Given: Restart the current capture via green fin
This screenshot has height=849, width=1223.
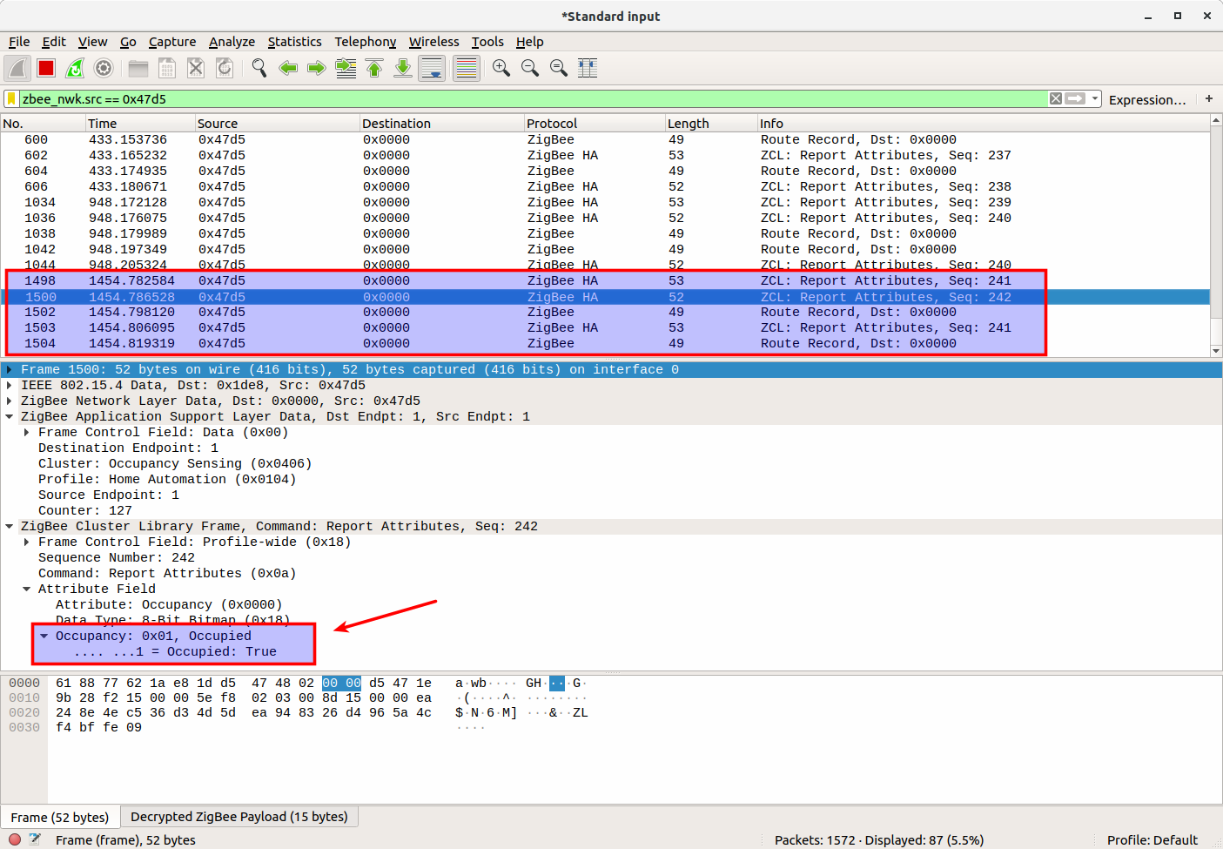Looking at the screenshot, I should [x=75, y=68].
